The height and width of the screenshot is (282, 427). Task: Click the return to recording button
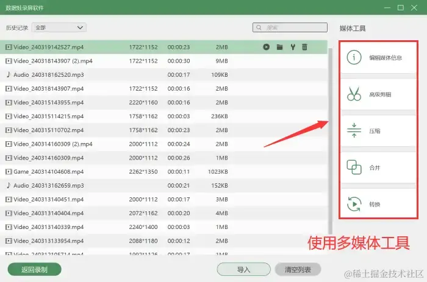coord(34,269)
